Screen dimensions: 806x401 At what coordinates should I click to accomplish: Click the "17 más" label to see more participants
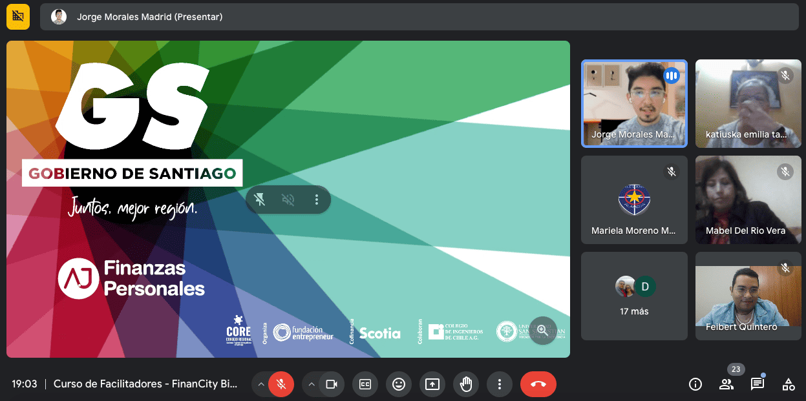pyautogui.click(x=634, y=311)
